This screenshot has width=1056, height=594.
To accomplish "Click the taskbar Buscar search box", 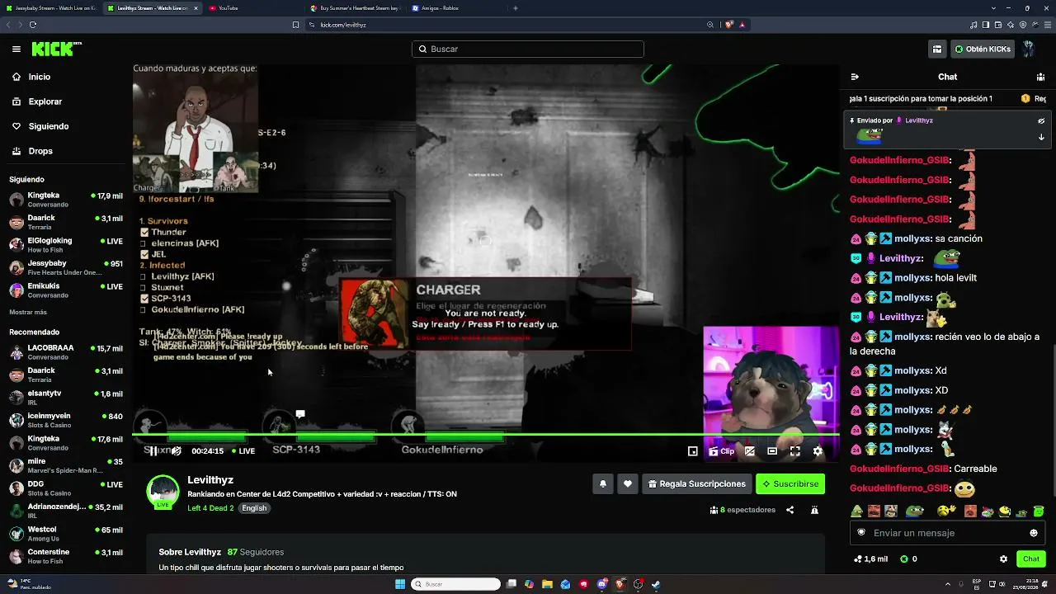I will tap(456, 584).
